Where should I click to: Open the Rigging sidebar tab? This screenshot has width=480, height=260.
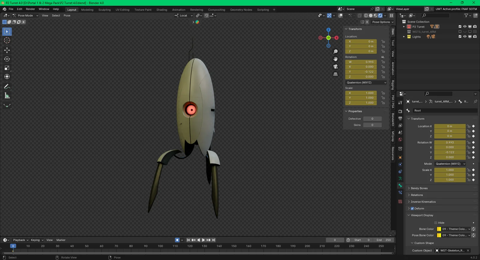[x=393, y=85]
